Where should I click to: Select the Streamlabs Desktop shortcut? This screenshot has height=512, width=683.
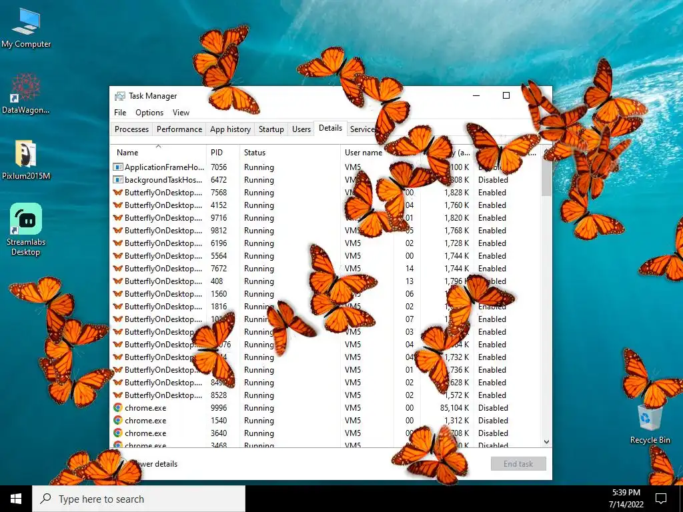pyautogui.click(x=26, y=229)
